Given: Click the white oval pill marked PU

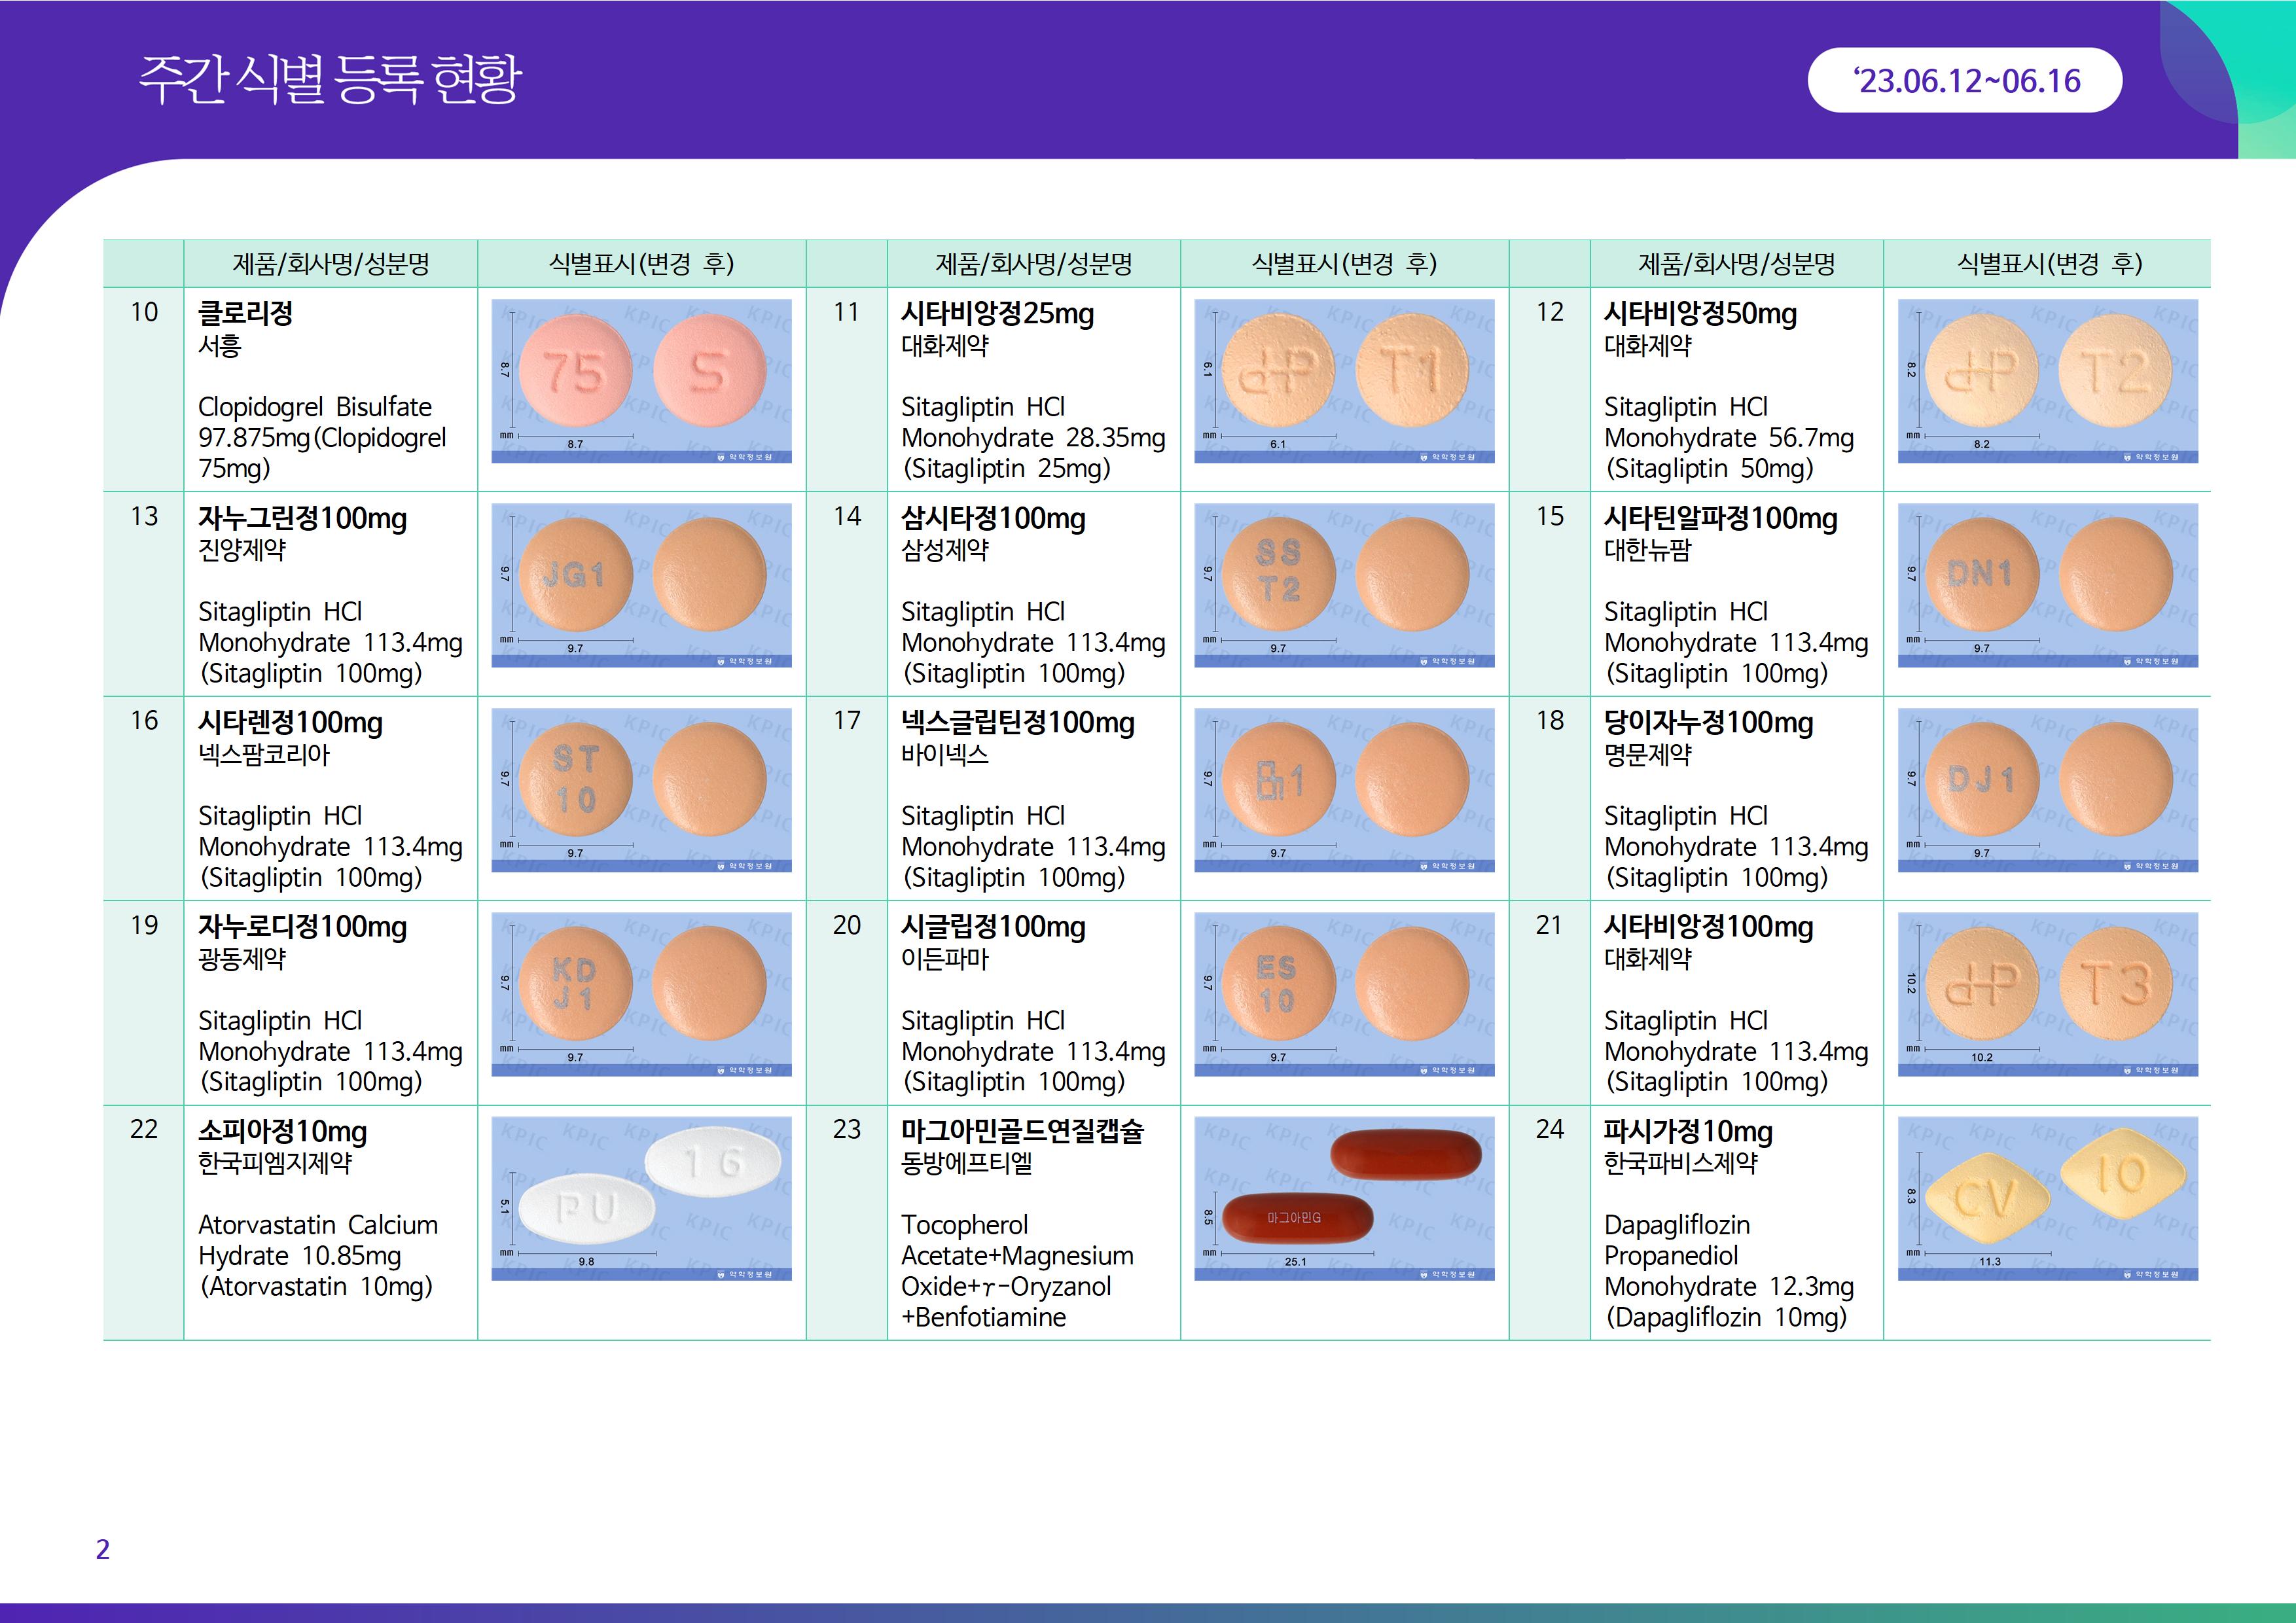Looking at the screenshot, I should click(x=587, y=1209).
